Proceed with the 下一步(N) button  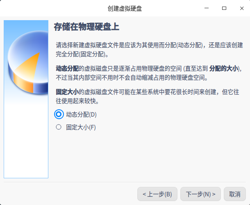pos(200,194)
